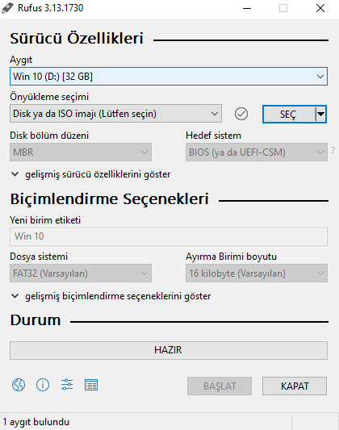Click the checkmark hash icon beside SEÇ
339x430 pixels.
[241, 114]
